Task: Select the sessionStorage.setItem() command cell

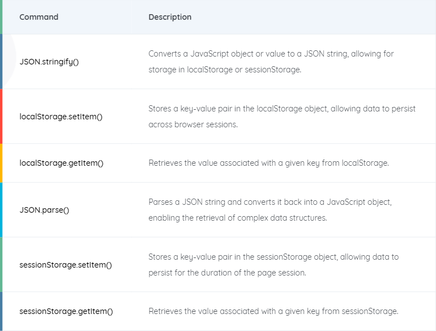Action: [x=66, y=265]
